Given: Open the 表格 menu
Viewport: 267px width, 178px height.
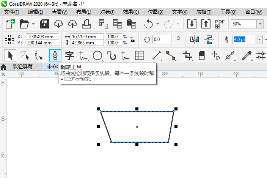Looking at the screenshot, I should (x=204, y=12).
